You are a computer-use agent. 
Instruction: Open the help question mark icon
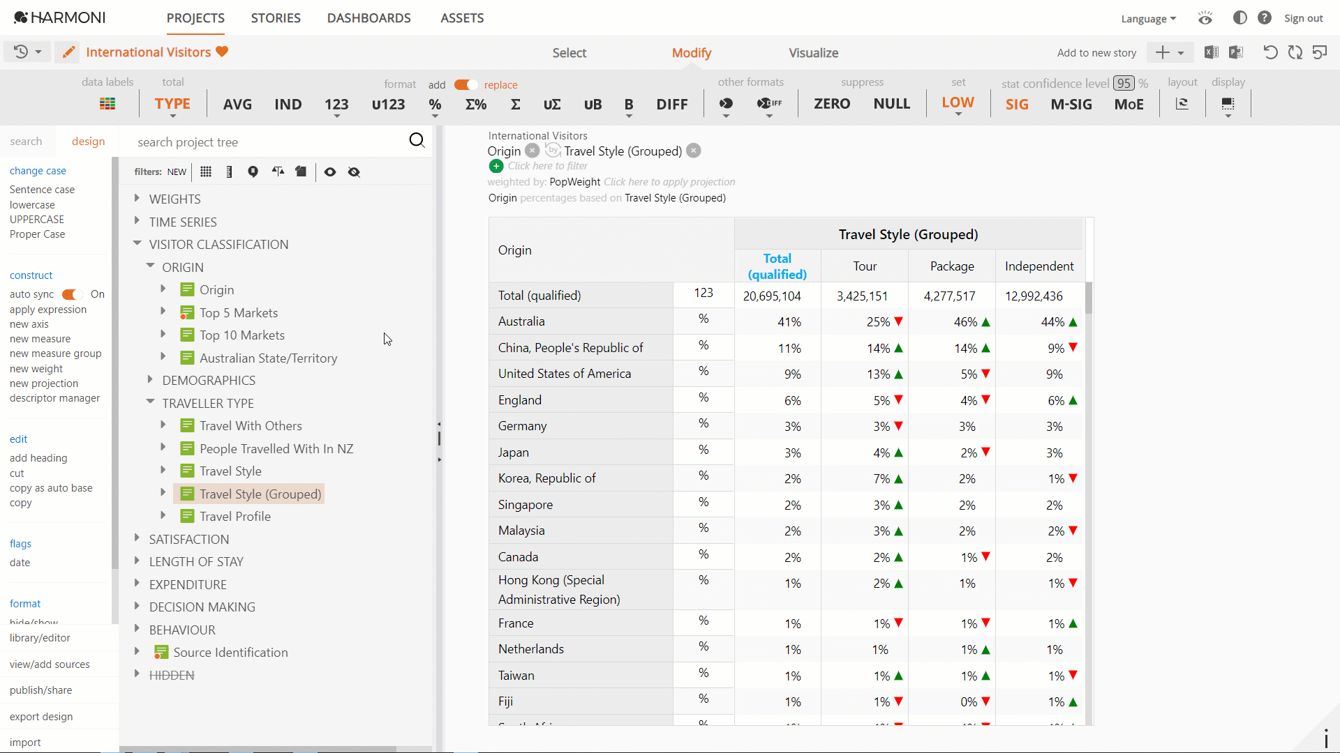coord(1265,18)
